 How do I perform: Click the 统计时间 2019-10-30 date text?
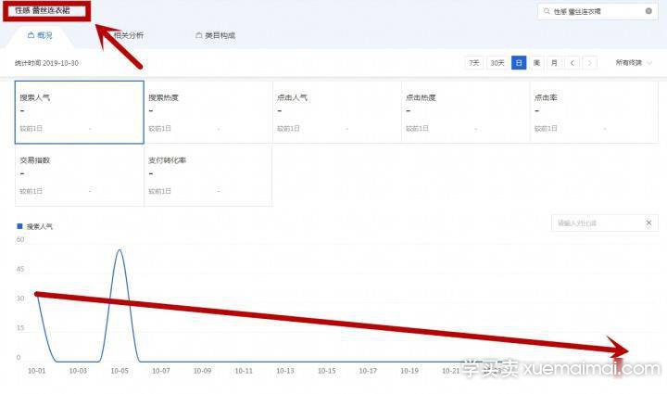[47, 63]
